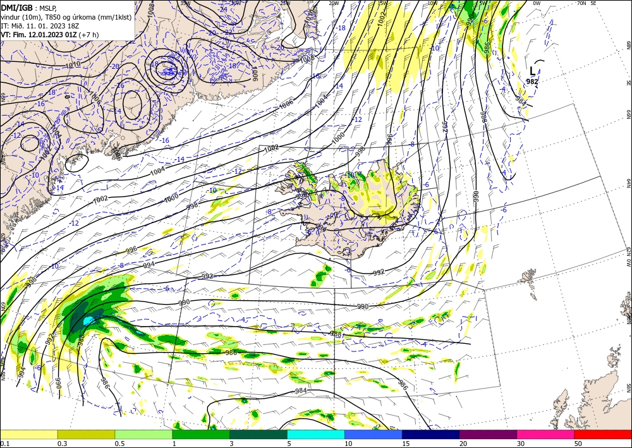Click the legend value '30'
The width and height of the screenshot is (632, 448).
click(x=521, y=444)
